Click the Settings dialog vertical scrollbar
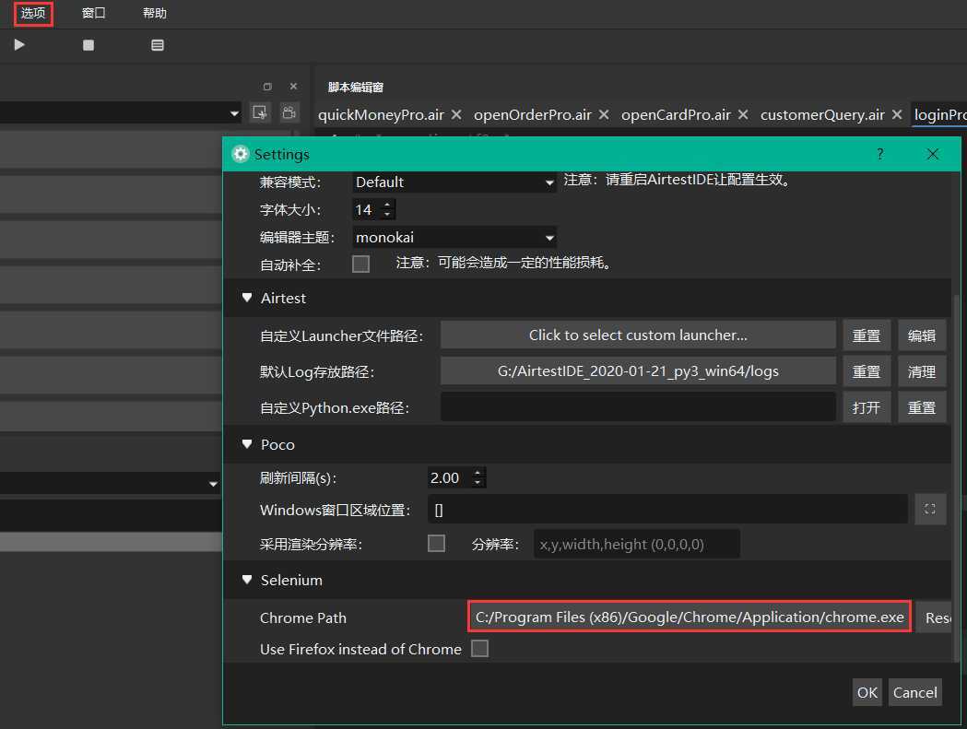 click(x=956, y=476)
